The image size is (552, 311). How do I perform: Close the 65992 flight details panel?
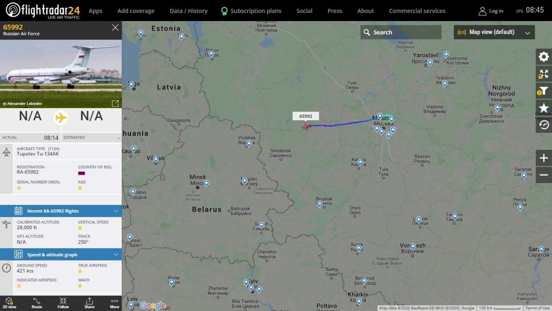point(115,28)
